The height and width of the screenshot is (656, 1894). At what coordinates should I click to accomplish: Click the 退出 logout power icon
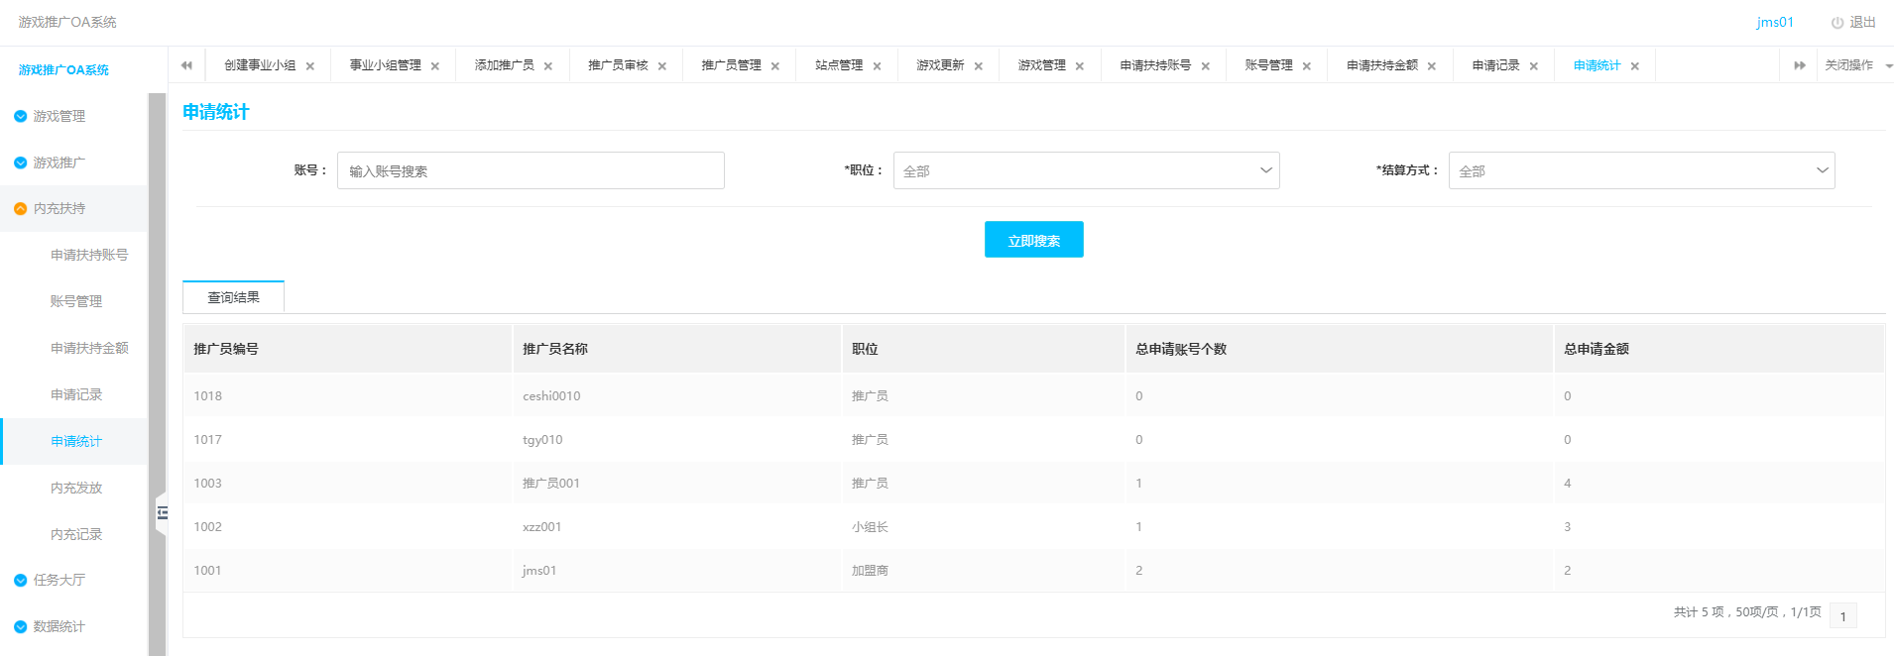(x=1836, y=23)
